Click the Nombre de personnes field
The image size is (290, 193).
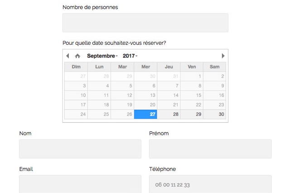145,23
